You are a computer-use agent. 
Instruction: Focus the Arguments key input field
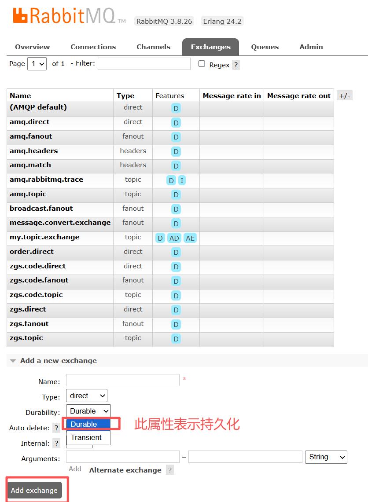(x=123, y=457)
